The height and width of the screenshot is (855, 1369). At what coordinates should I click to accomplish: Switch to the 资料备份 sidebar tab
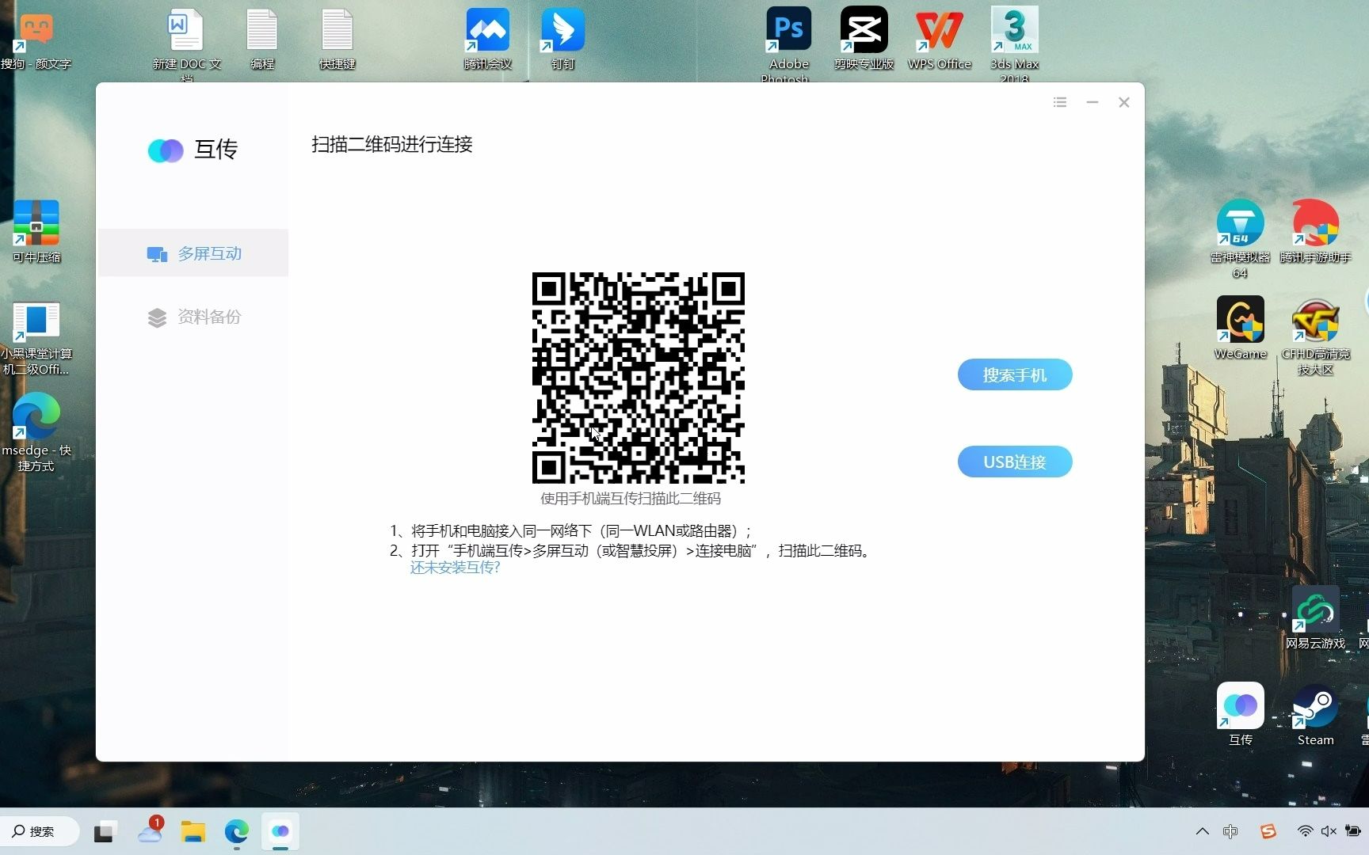pyautogui.click(x=193, y=317)
